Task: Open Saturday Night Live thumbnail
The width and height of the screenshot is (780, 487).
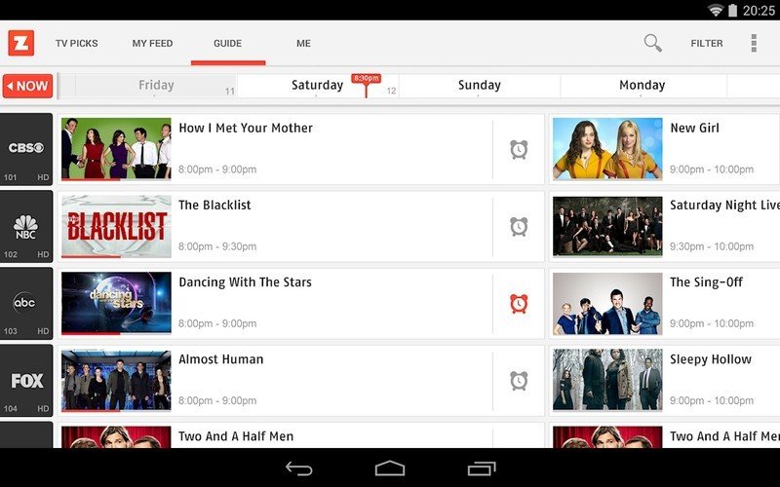Action: (607, 226)
